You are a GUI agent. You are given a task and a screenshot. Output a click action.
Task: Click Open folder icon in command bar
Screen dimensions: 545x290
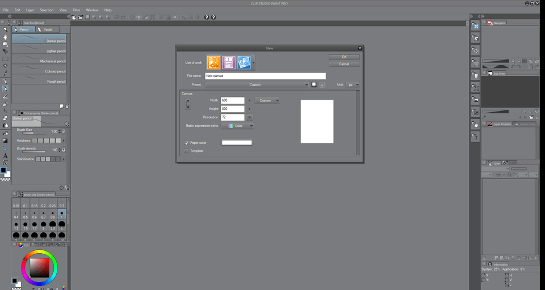80,18
